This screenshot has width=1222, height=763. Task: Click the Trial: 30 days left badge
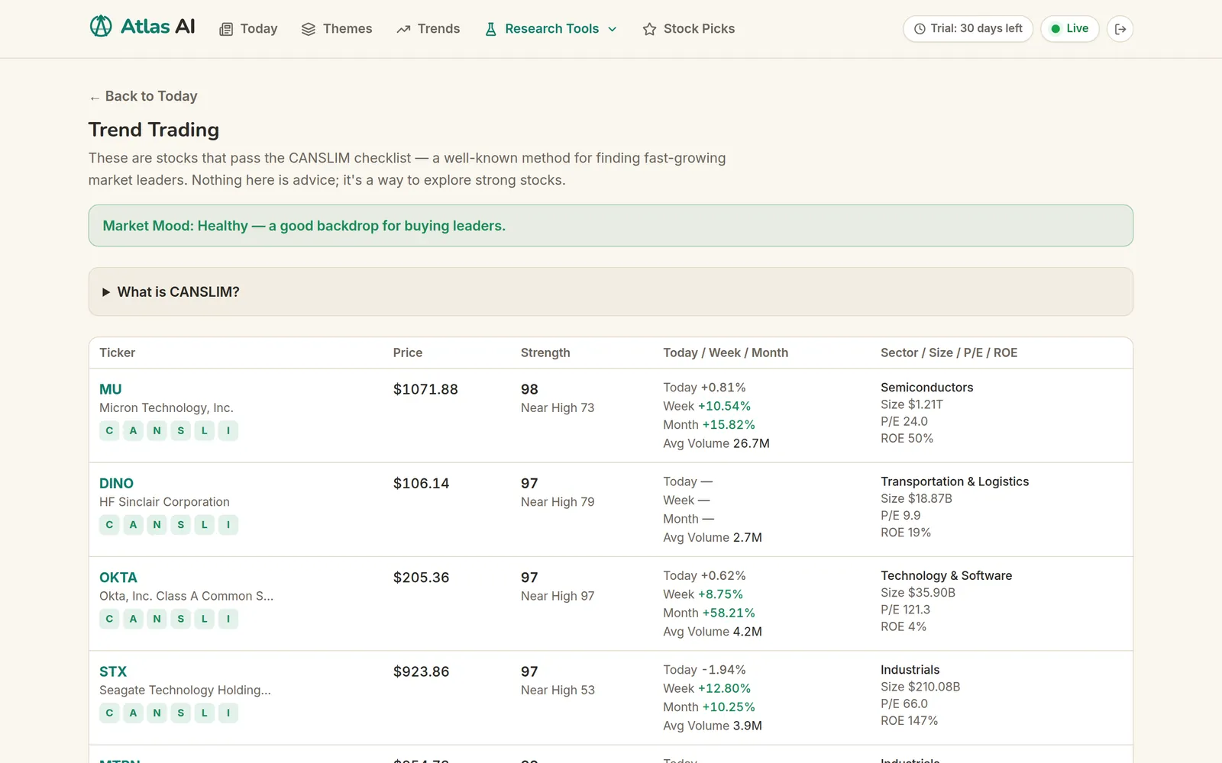968,29
